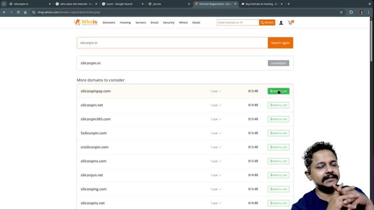The image size is (374, 210).
Task: Close the icann Google Search tab
Action: click(143, 4)
